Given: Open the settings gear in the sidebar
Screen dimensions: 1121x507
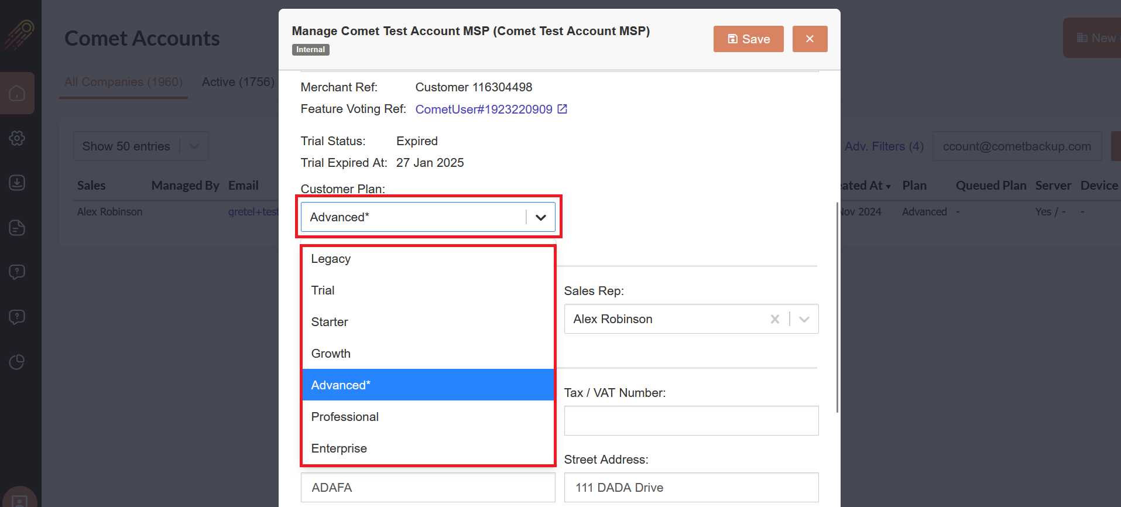Looking at the screenshot, I should pyautogui.click(x=17, y=138).
